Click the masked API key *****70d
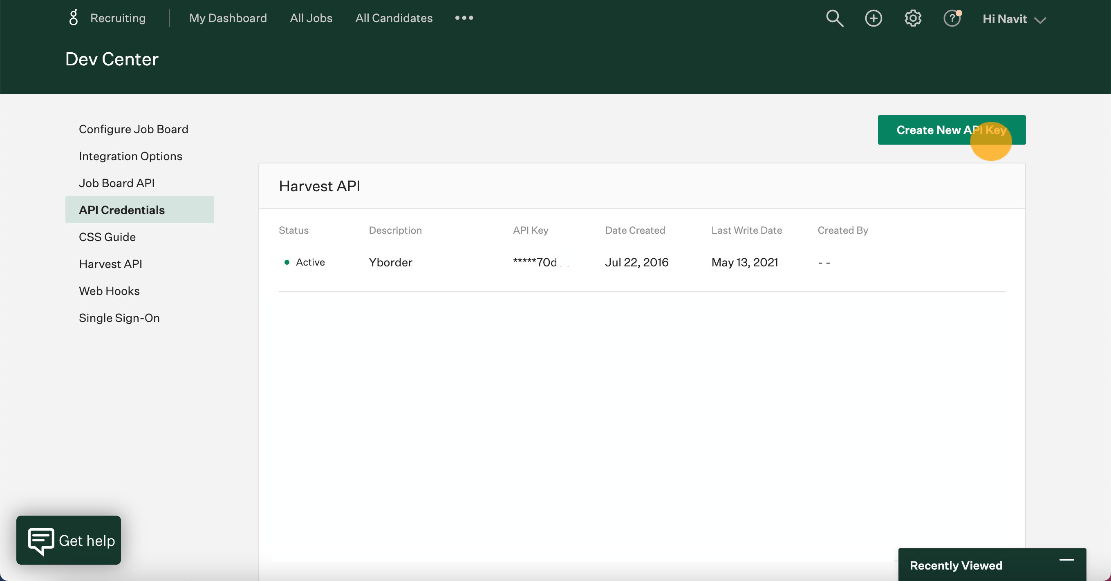The image size is (1111, 581). click(x=535, y=262)
